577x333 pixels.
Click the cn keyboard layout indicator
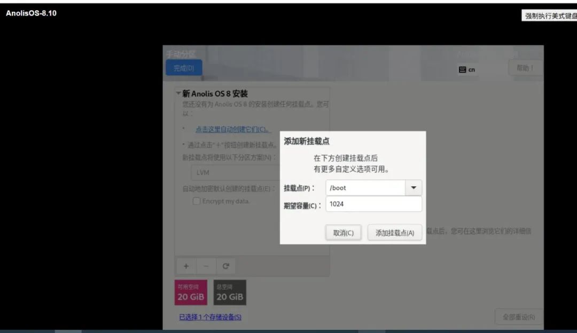coord(467,69)
